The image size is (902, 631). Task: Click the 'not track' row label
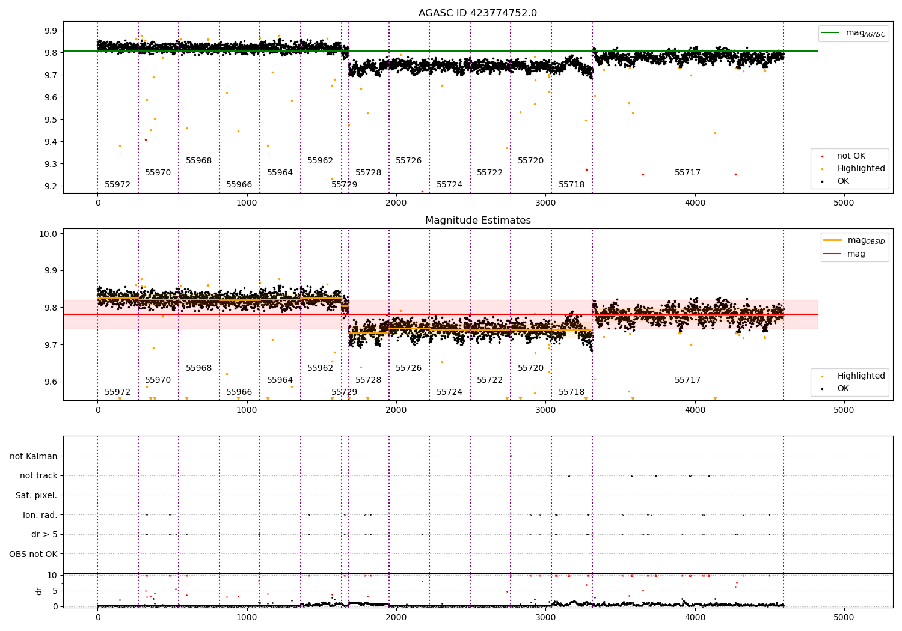38,476
